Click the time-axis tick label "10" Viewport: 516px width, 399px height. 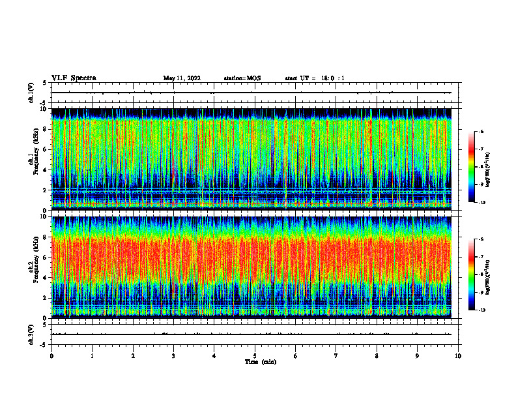458,356
